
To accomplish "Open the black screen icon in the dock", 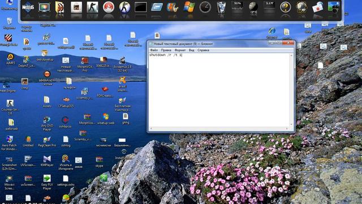I will click(x=140, y=7).
